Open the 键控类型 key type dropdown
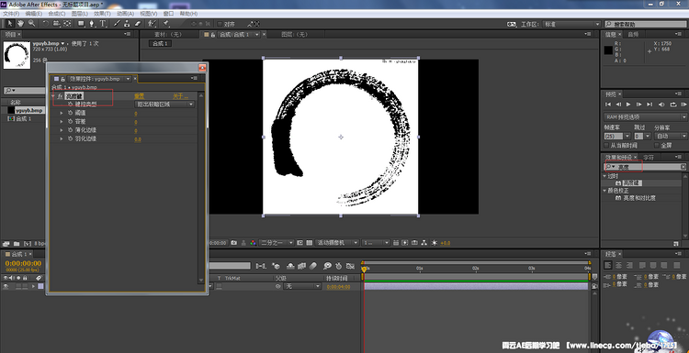 click(164, 105)
